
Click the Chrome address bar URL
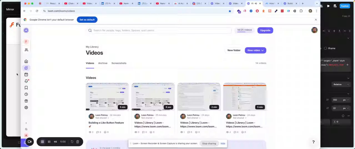pos(61,11)
